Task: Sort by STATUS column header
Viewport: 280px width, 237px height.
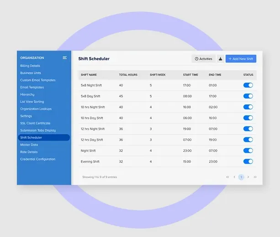Action: click(x=248, y=75)
